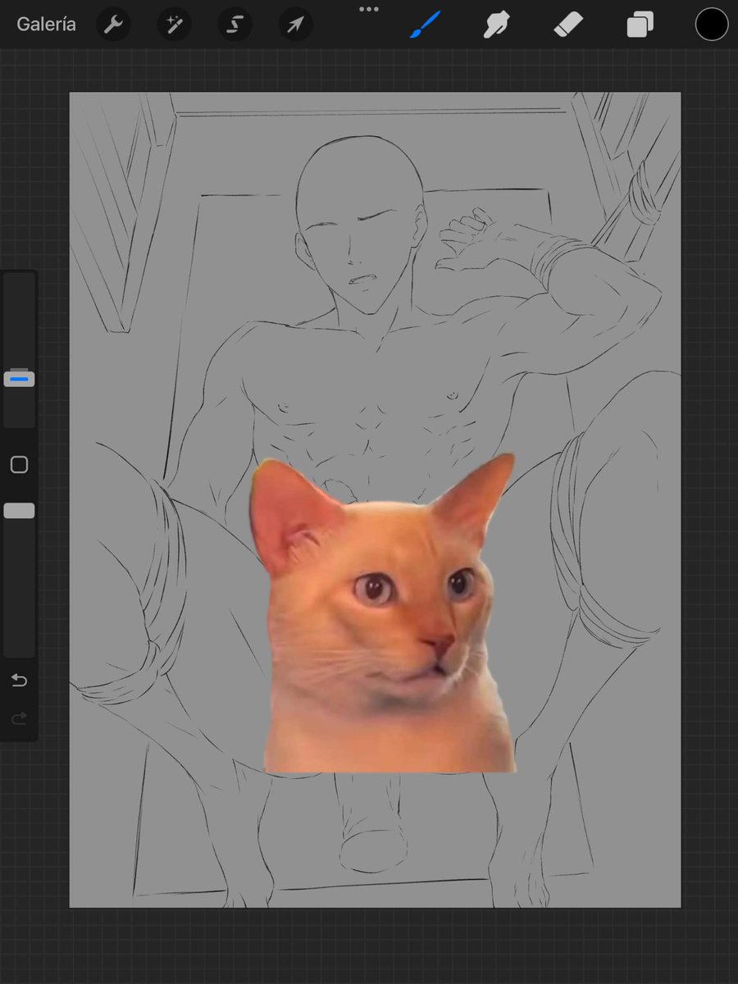Select the Paint brush tool

tap(426, 25)
